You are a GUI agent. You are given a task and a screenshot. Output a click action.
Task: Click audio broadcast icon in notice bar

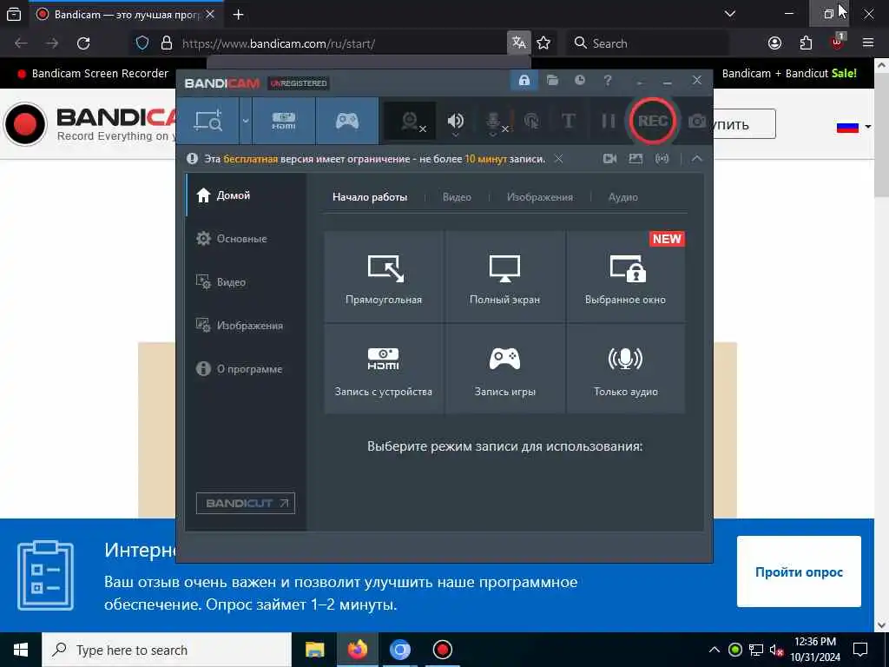click(x=662, y=159)
